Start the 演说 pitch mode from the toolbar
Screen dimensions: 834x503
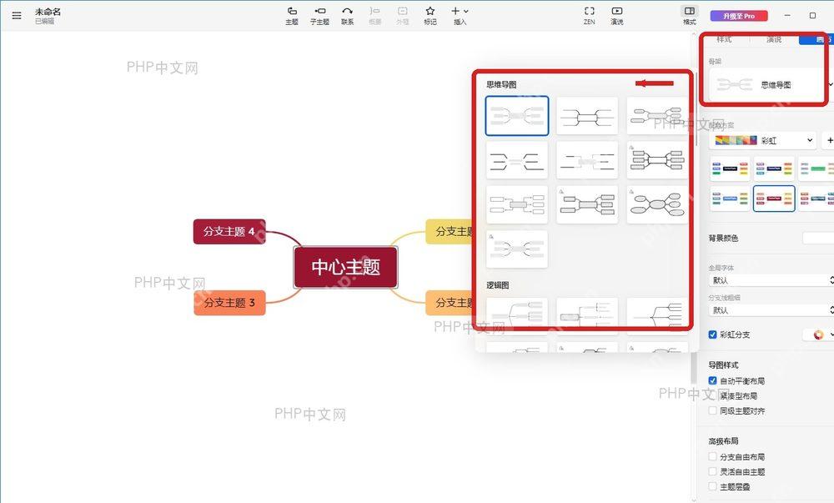tap(617, 16)
